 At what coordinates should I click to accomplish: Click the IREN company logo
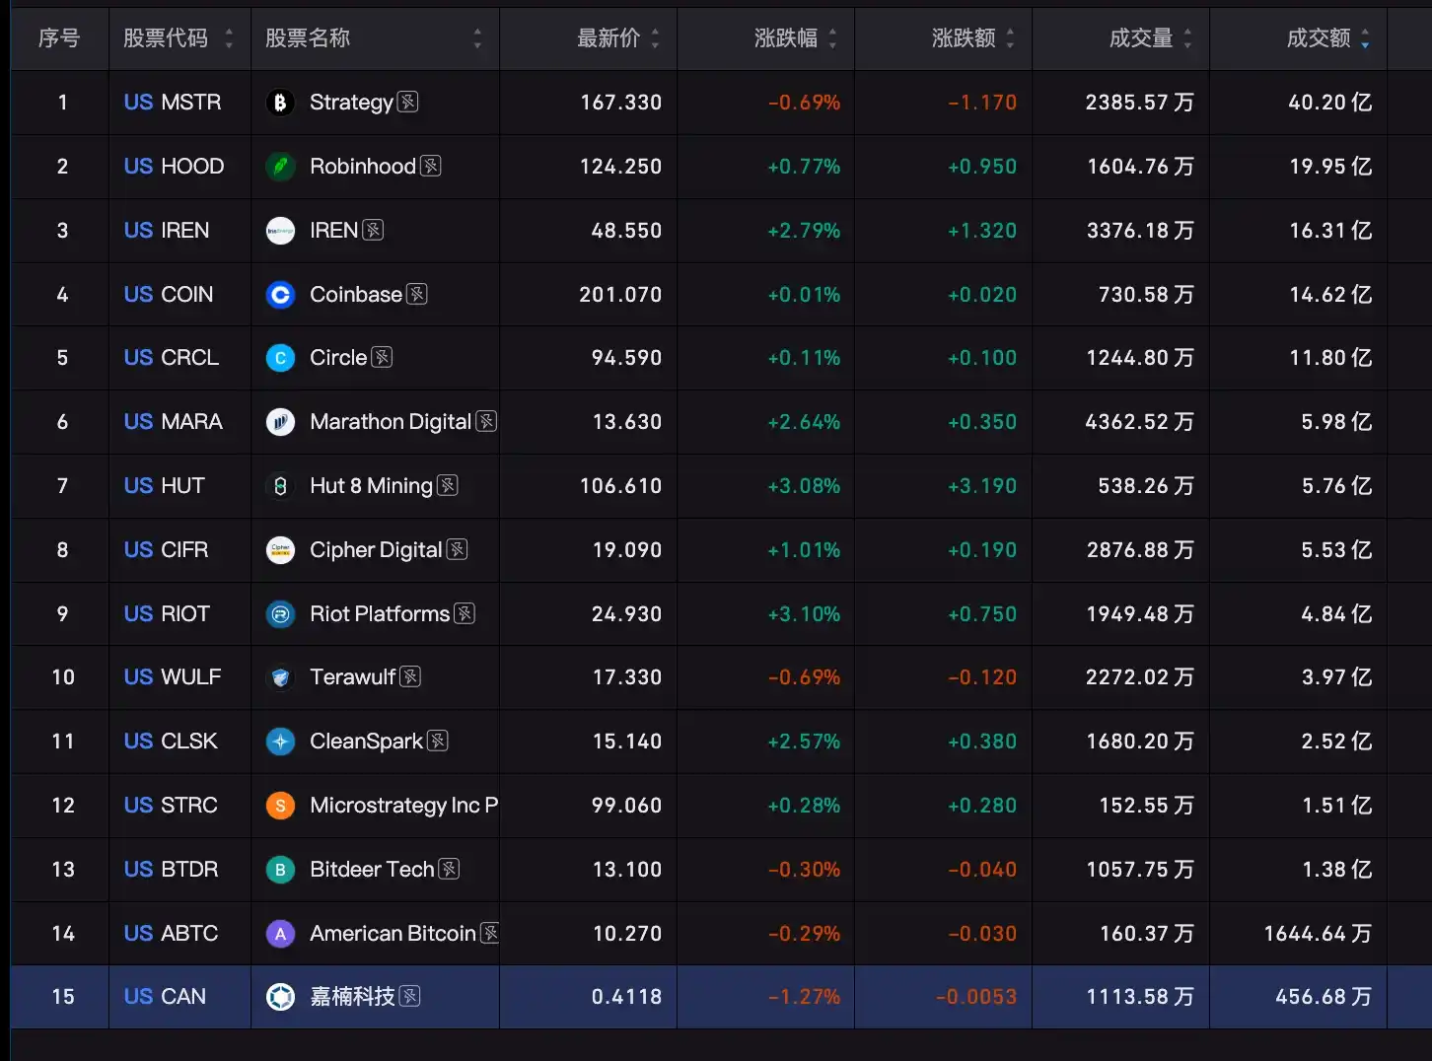[x=280, y=231]
